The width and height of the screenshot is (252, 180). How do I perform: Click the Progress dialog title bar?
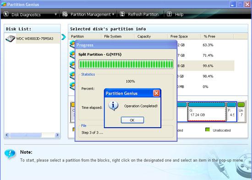[x=126, y=45]
